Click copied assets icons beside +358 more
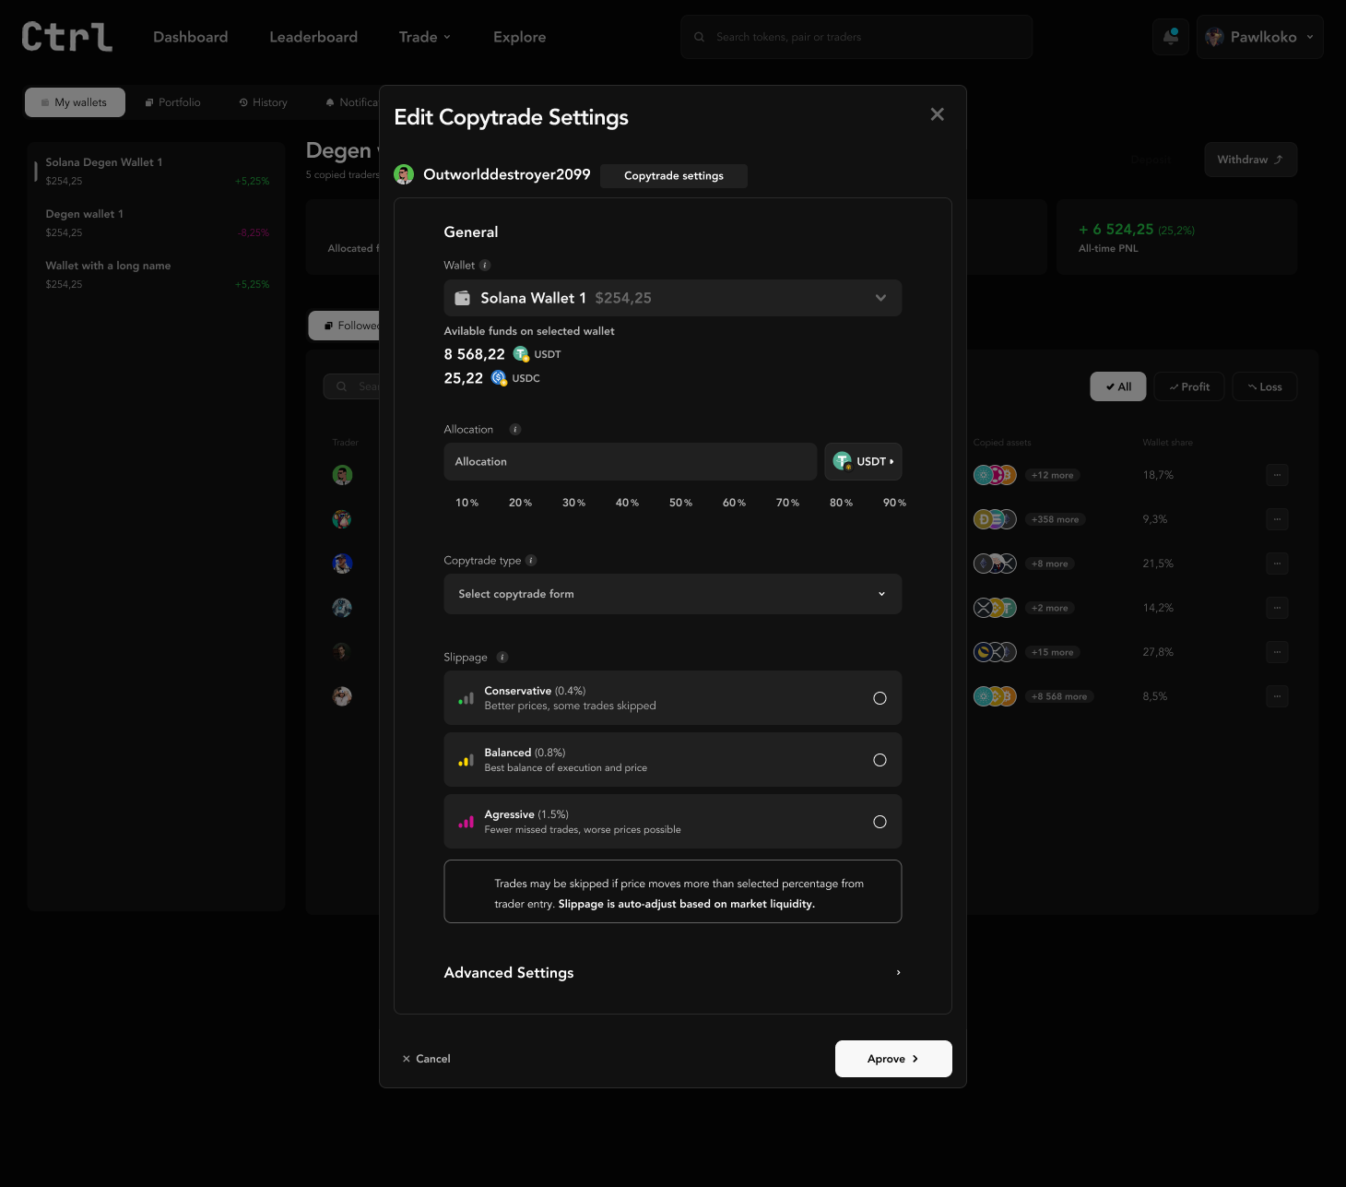This screenshot has height=1187, width=1346. (995, 519)
